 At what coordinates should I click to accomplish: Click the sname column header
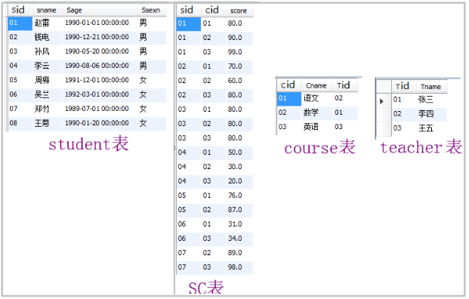coord(47,10)
